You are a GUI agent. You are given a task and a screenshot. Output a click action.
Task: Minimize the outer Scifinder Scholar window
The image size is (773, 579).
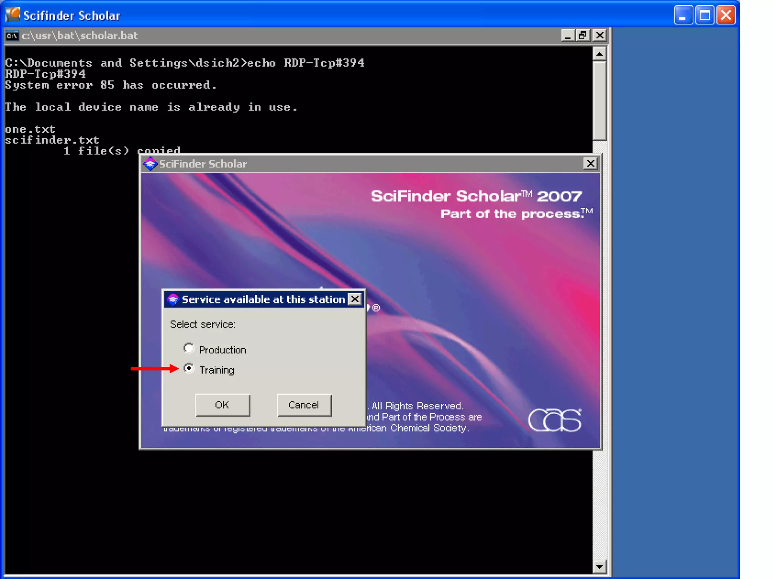(683, 15)
